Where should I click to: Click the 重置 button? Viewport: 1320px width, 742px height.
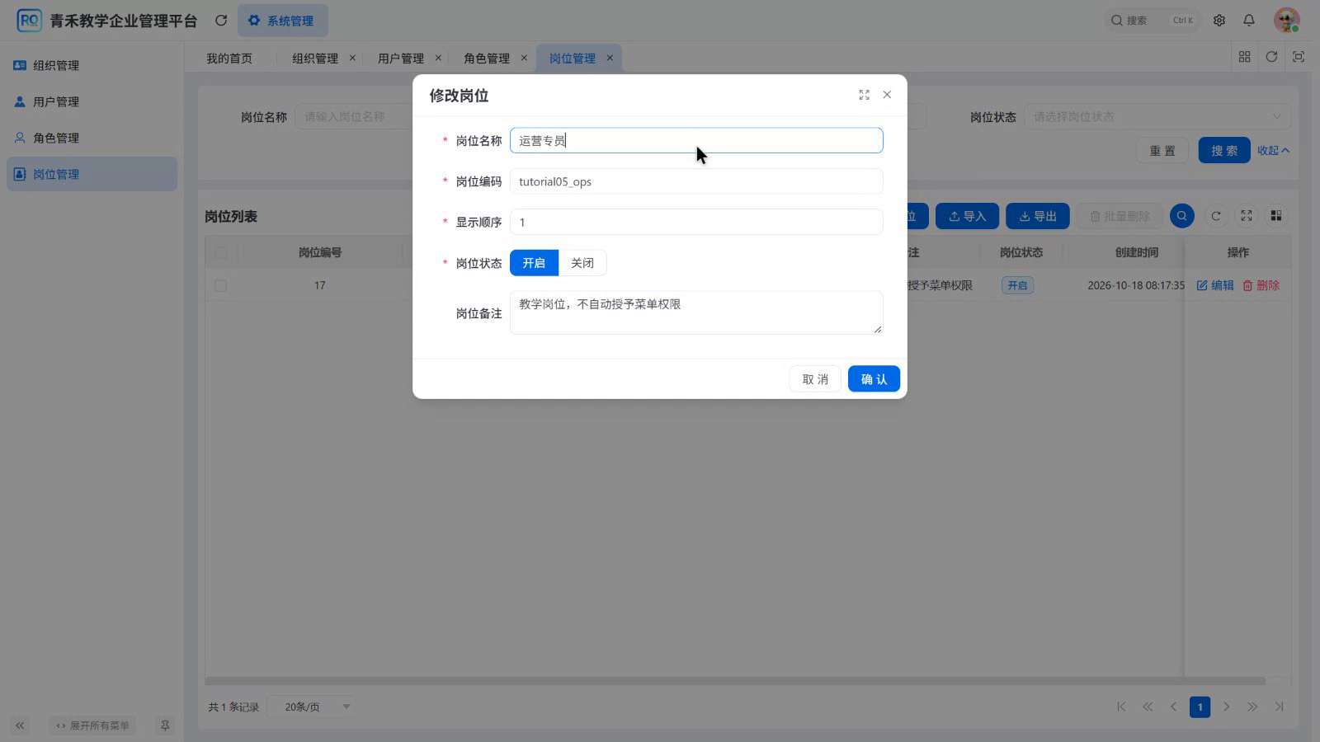[1162, 151]
